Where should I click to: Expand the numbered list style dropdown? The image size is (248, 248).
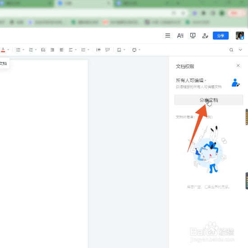pyautogui.click(x=36, y=50)
